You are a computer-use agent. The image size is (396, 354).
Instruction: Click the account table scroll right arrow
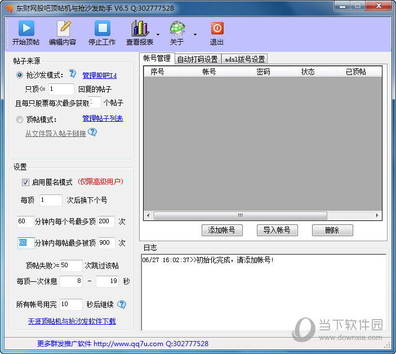pyautogui.click(x=377, y=215)
